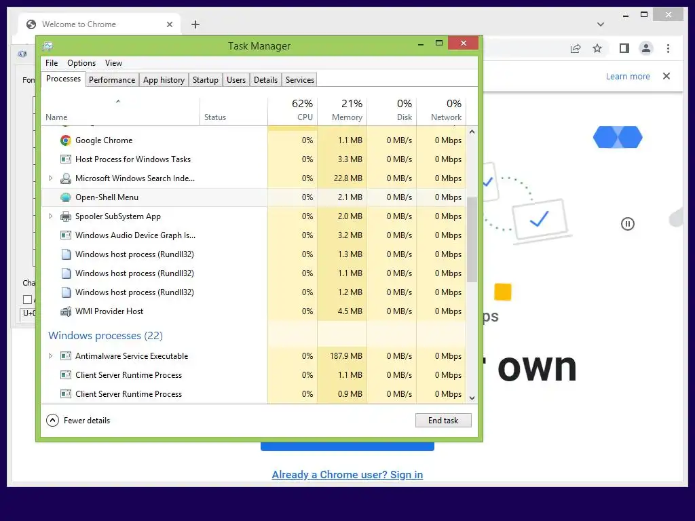Viewport: 695px width, 521px height.
Task: Close the Welcome to Chrome tab
Action: click(169, 24)
